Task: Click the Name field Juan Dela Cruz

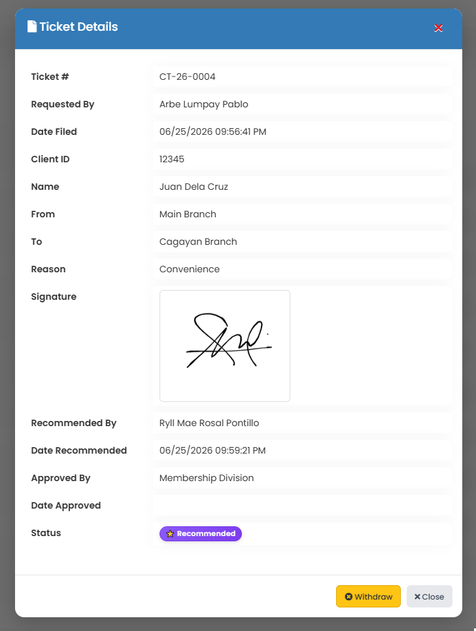Action: [x=302, y=187]
